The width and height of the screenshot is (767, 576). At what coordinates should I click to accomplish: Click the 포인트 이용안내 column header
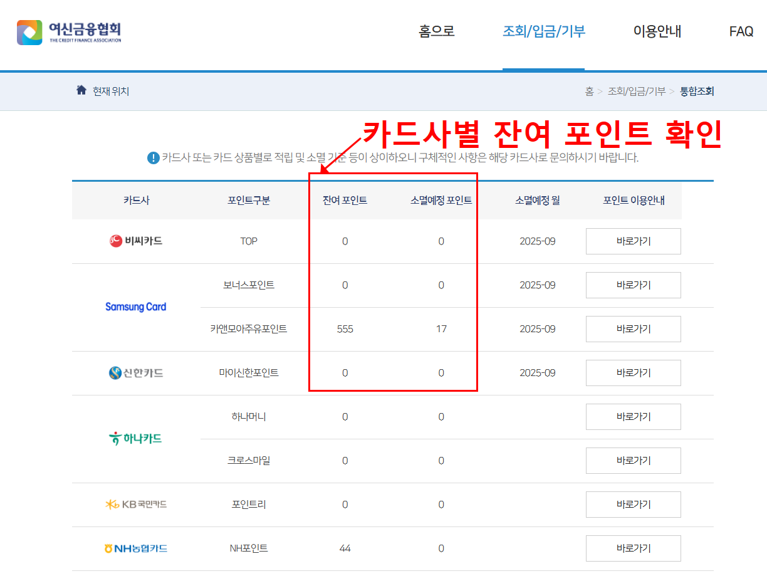click(634, 201)
